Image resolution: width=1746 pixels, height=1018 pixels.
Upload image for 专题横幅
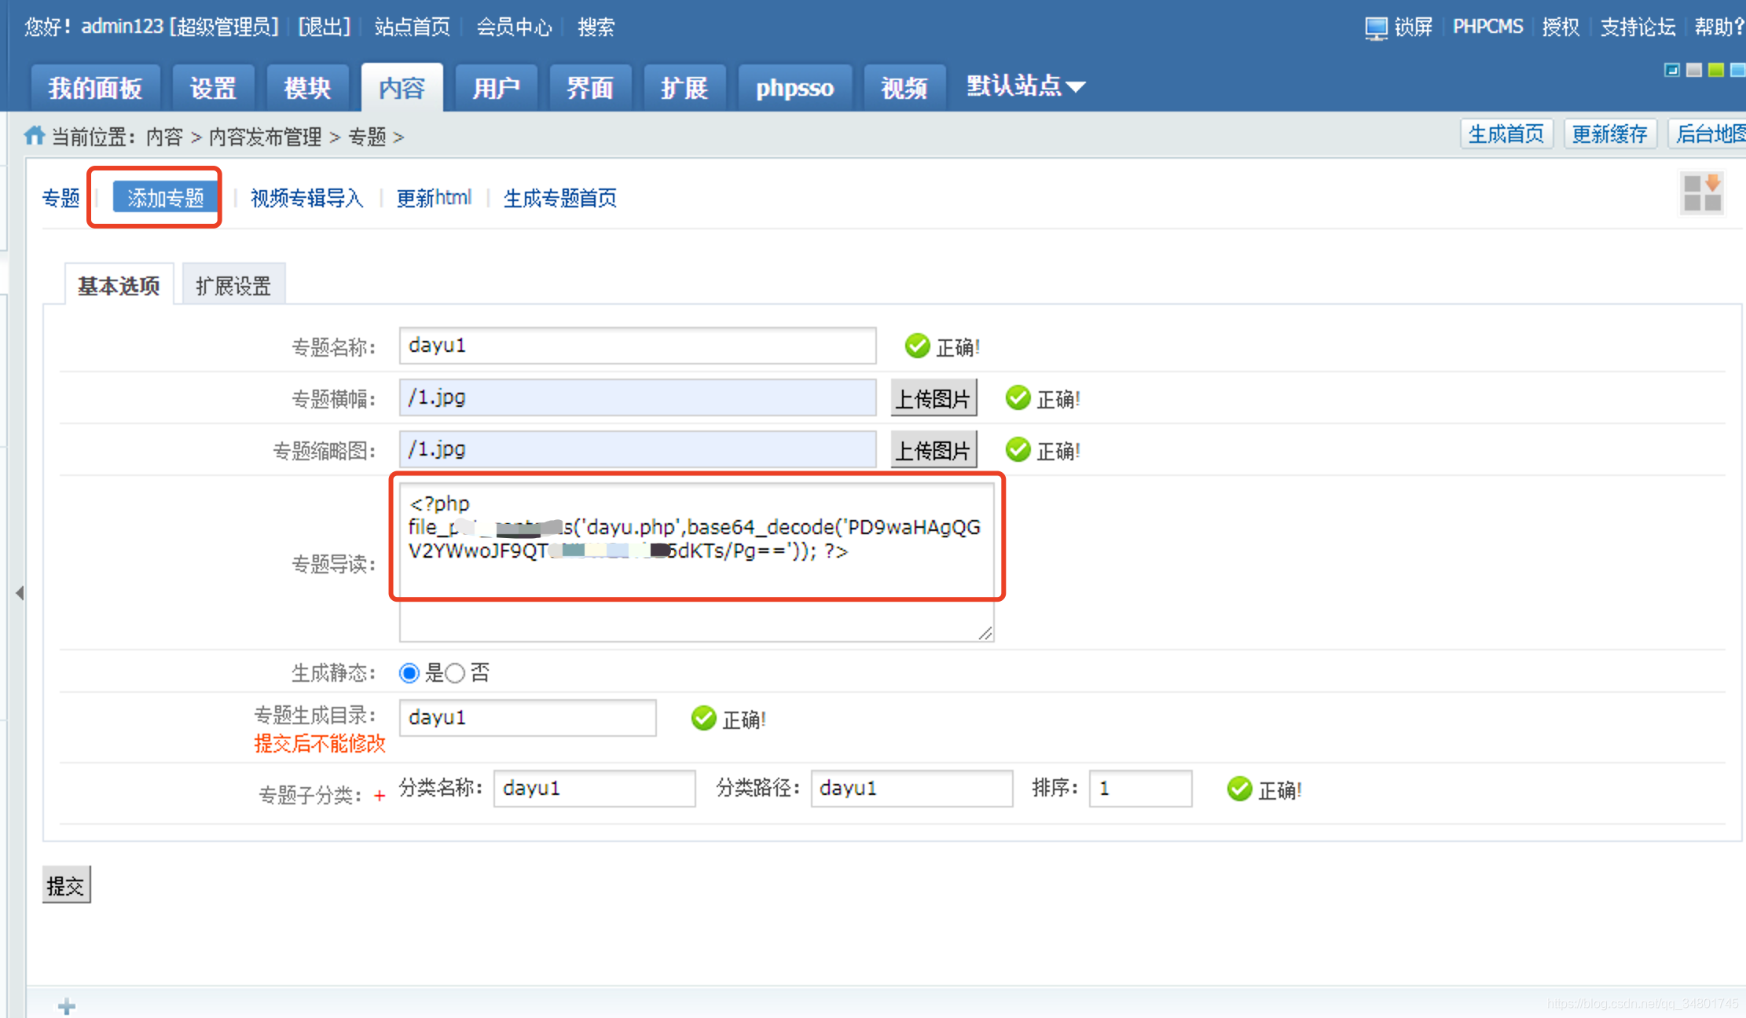pos(934,398)
